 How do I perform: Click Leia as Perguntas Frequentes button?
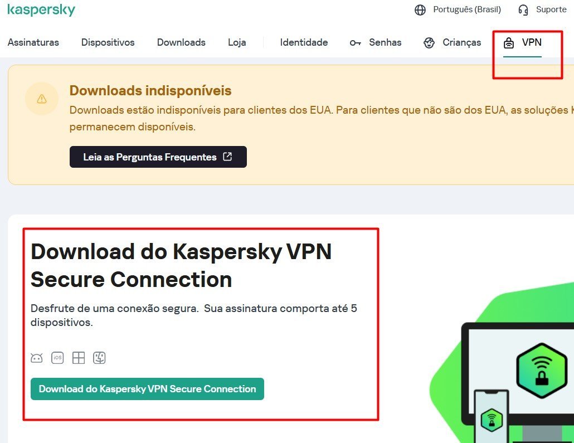click(x=158, y=157)
